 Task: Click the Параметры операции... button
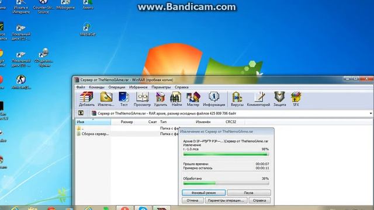point(226,201)
